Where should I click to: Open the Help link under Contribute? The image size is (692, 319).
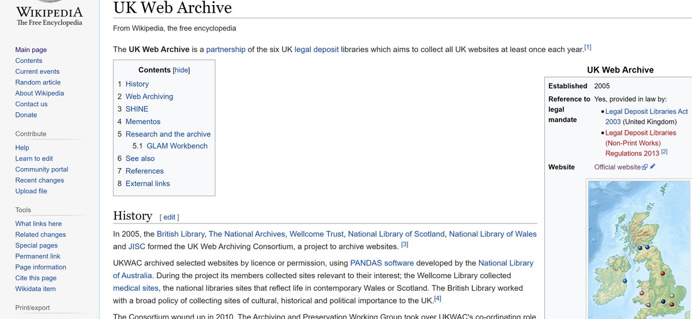tap(22, 148)
